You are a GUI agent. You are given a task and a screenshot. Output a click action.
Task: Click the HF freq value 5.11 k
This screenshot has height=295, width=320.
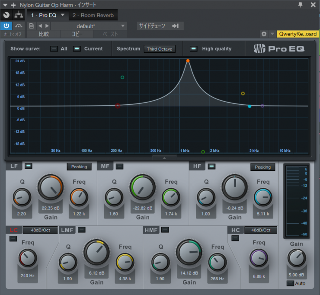coord(263,214)
